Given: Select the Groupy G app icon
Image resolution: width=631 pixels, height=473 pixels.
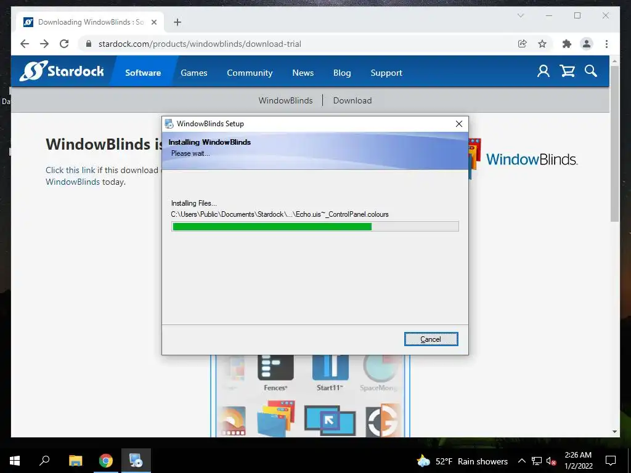Looking at the screenshot, I should 383,420.
